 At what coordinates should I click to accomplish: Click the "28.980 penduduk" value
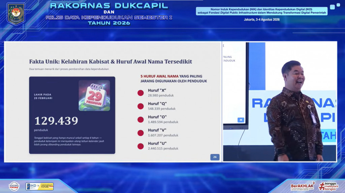click(161, 95)
